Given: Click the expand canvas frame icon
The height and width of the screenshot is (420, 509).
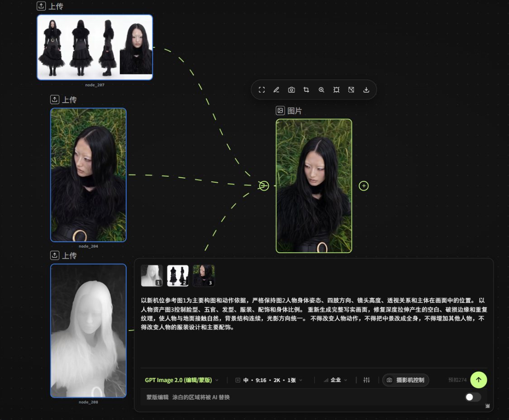Looking at the screenshot, I should pyautogui.click(x=336, y=90).
